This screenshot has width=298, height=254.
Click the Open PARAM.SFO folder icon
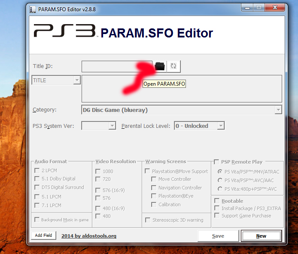tap(160, 66)
